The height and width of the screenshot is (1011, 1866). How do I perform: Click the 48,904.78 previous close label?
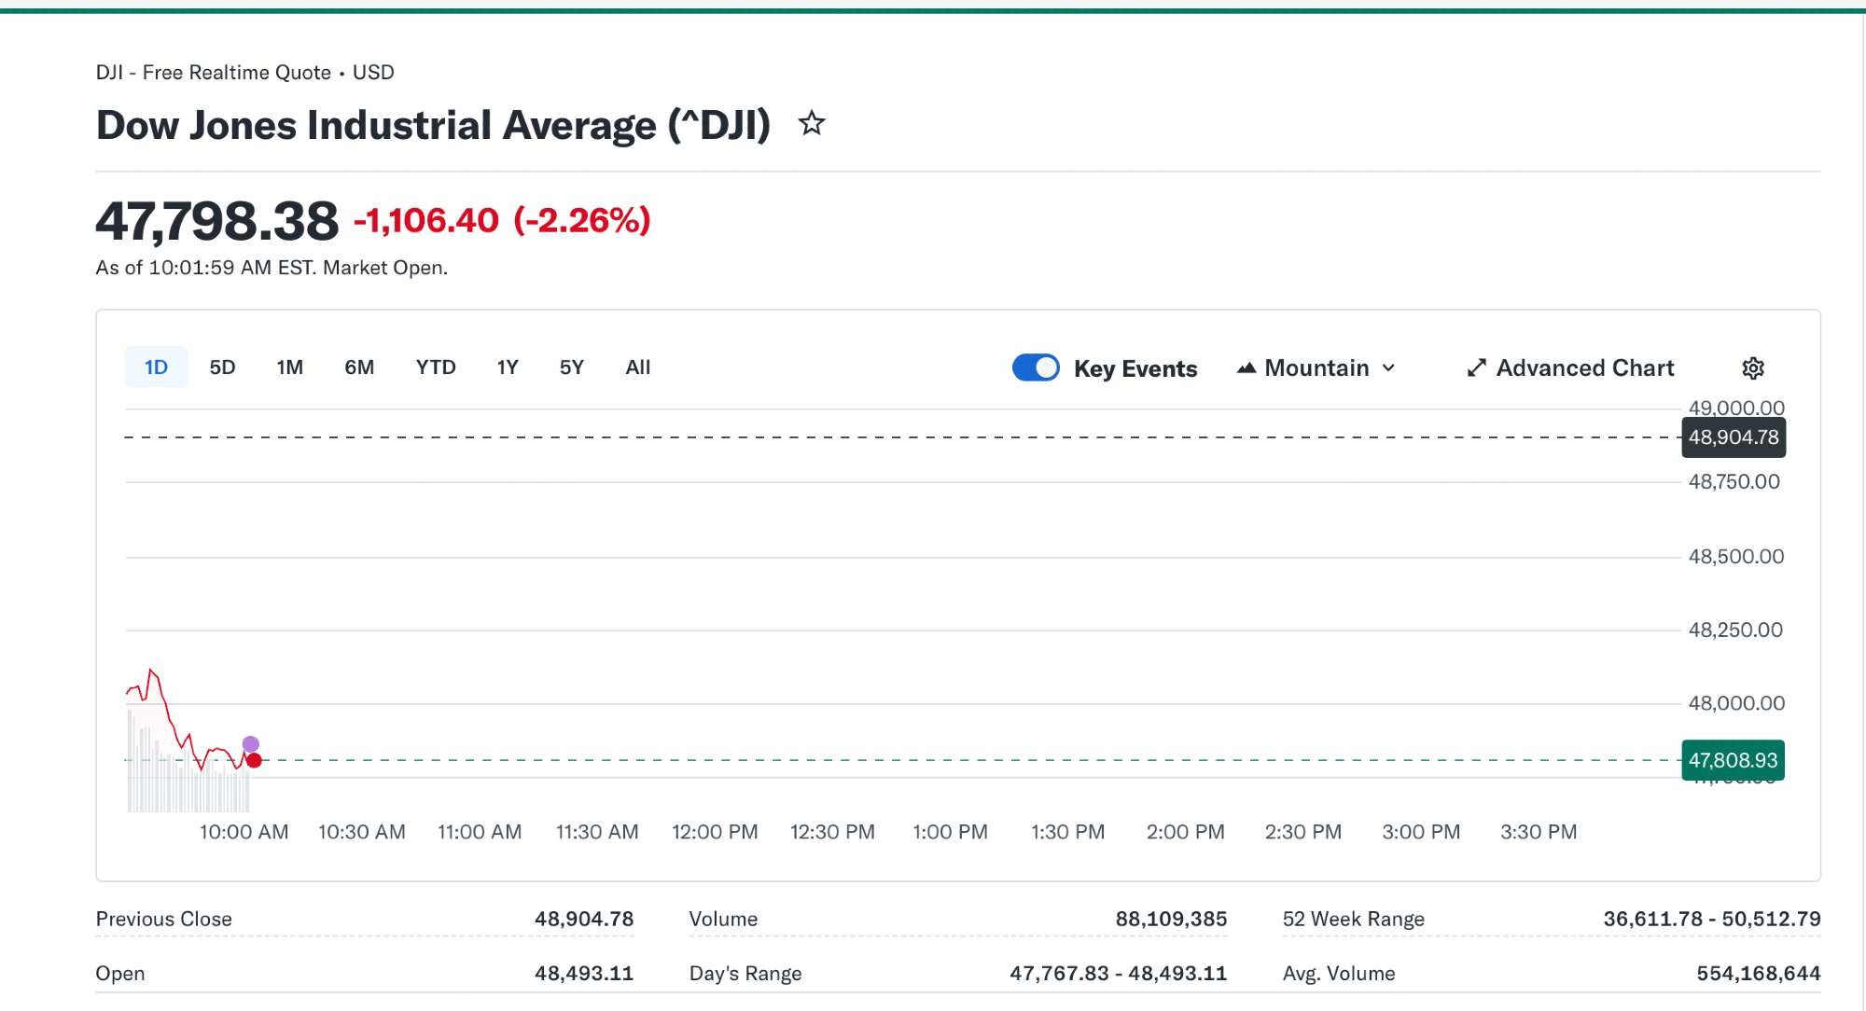tap(1733, 437)
